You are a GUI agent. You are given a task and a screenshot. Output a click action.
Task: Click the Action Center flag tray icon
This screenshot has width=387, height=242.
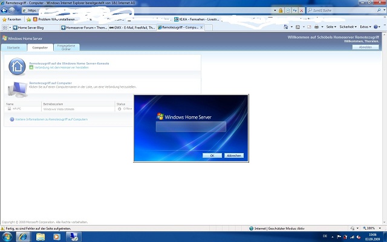[x=339, y=237]
